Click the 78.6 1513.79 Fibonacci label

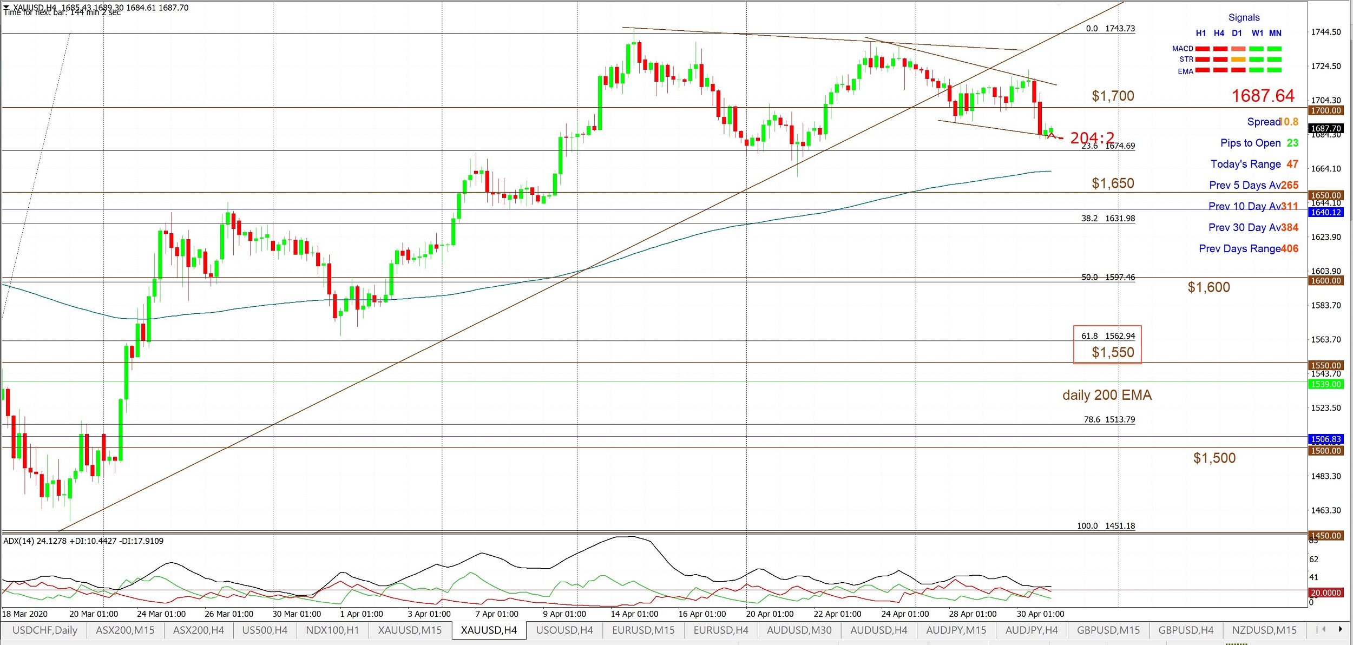point(1109,419)
